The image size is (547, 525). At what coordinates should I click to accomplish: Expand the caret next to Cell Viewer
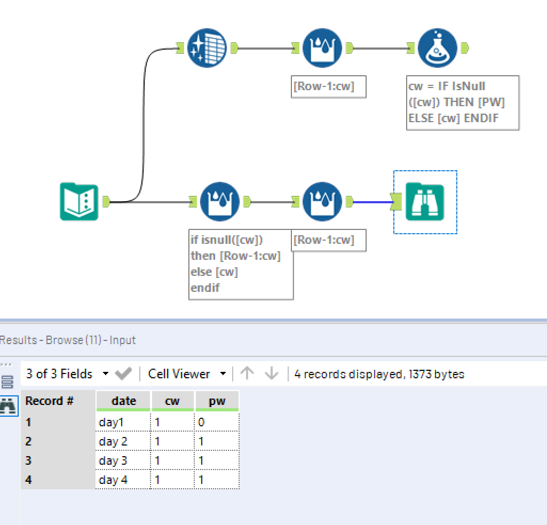pyautogui.click(x=223, y=373)
